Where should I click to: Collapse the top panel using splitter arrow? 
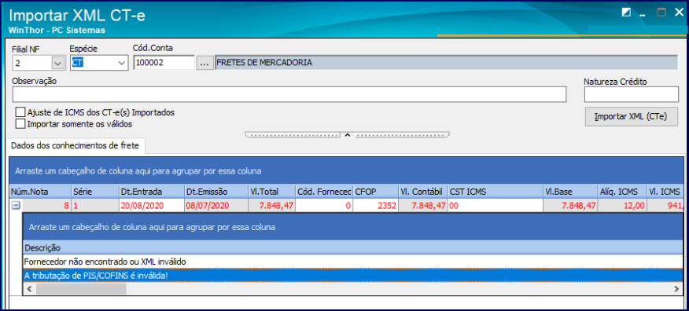(347, 134)
